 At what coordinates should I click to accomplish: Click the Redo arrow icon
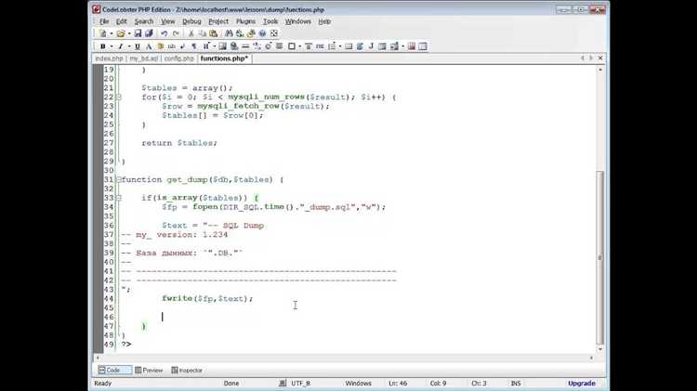[x=176, y=33]
